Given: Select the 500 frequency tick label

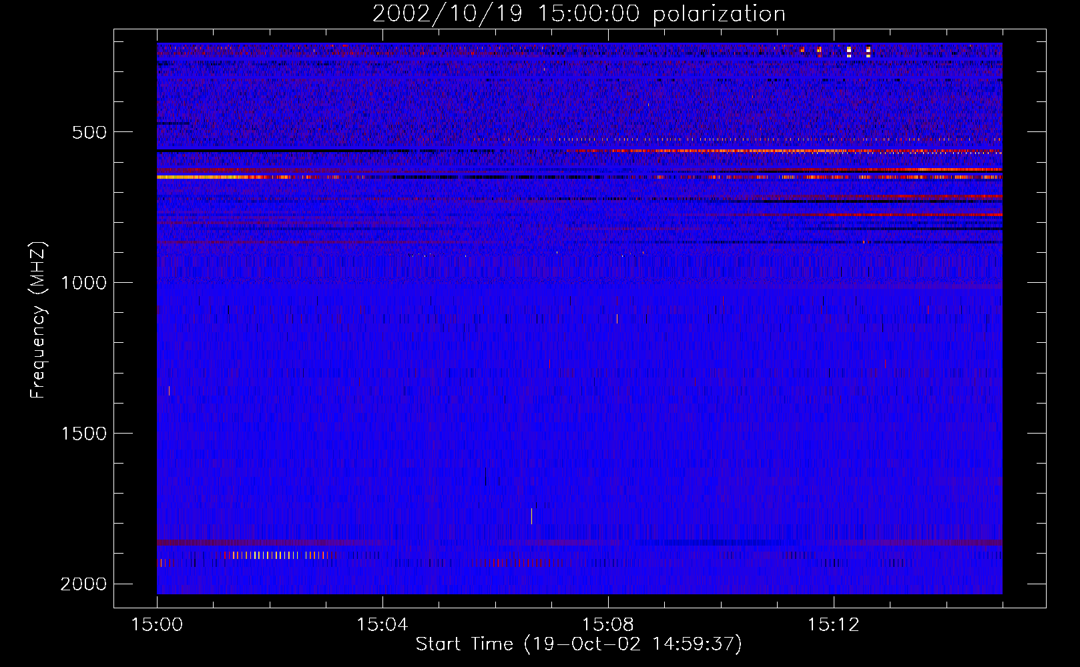Looking at the screenshot, I should (89, 132).
